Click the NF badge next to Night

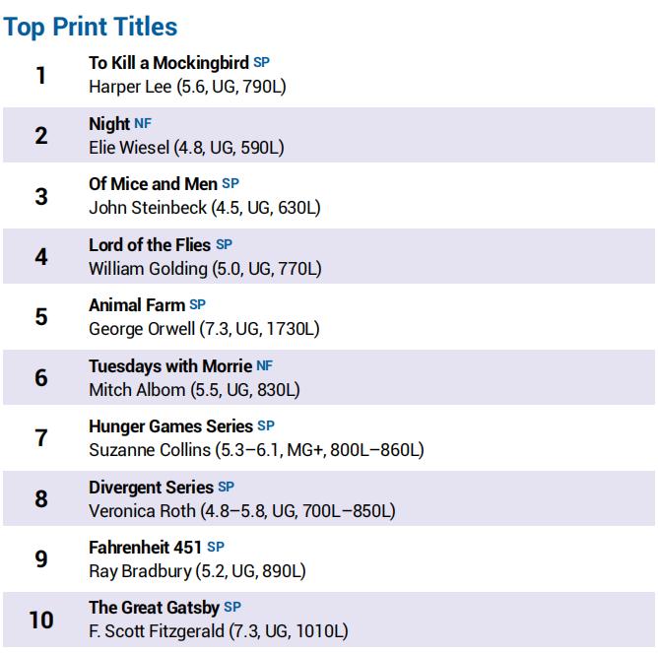coord(143,123)
